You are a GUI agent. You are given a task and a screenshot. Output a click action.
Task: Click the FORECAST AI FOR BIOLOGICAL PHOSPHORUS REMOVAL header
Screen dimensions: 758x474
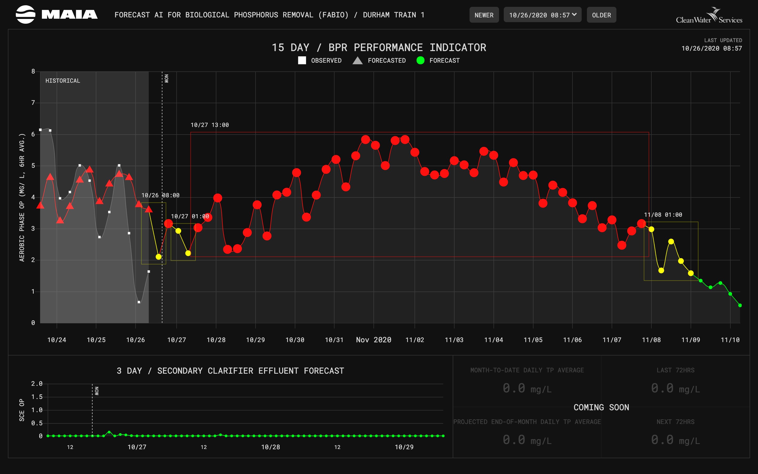click(x=269, y=15)
